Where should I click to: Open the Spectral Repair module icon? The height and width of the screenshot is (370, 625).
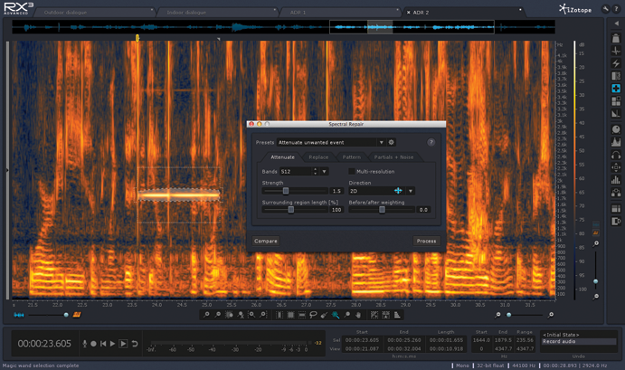pos(616,90)
